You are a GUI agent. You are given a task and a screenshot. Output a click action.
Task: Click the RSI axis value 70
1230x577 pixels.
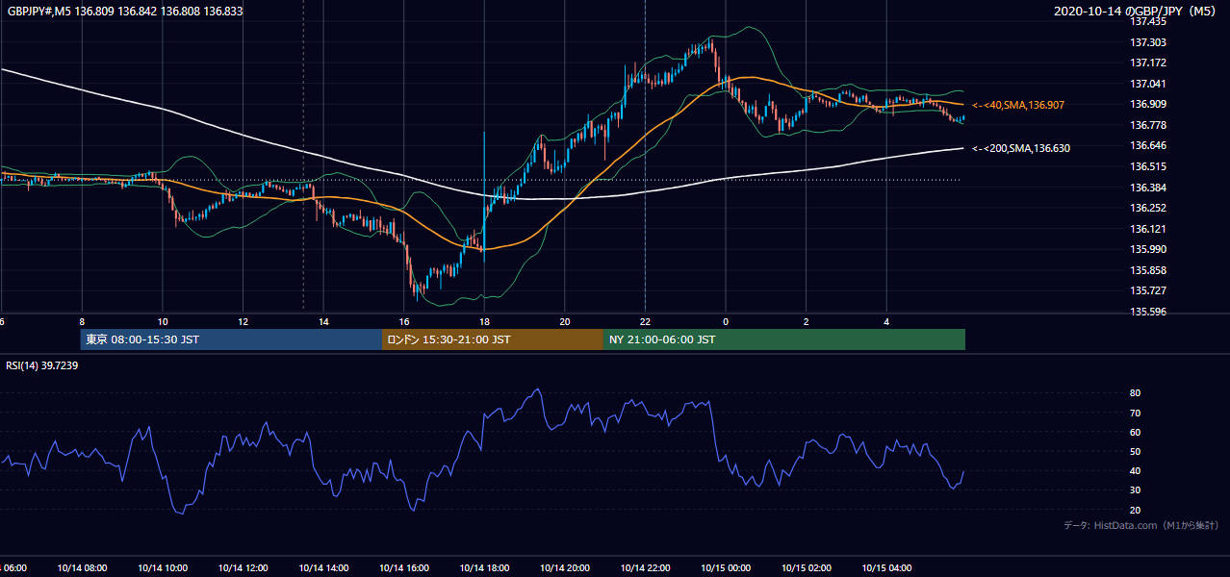(1136, 413)
